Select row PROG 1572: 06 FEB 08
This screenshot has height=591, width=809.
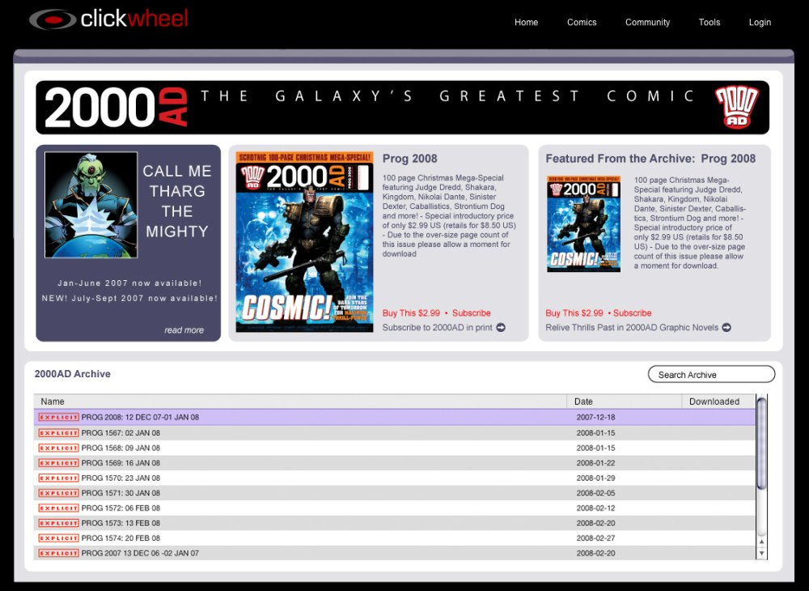click(395, 508)
